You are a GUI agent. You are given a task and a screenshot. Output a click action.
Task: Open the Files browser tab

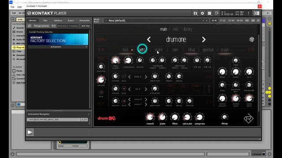click(x=45, y=21)
